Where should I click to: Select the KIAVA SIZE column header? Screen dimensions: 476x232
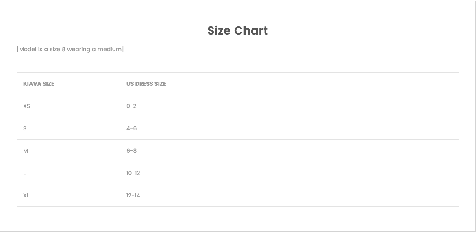[x=39, y=84]
